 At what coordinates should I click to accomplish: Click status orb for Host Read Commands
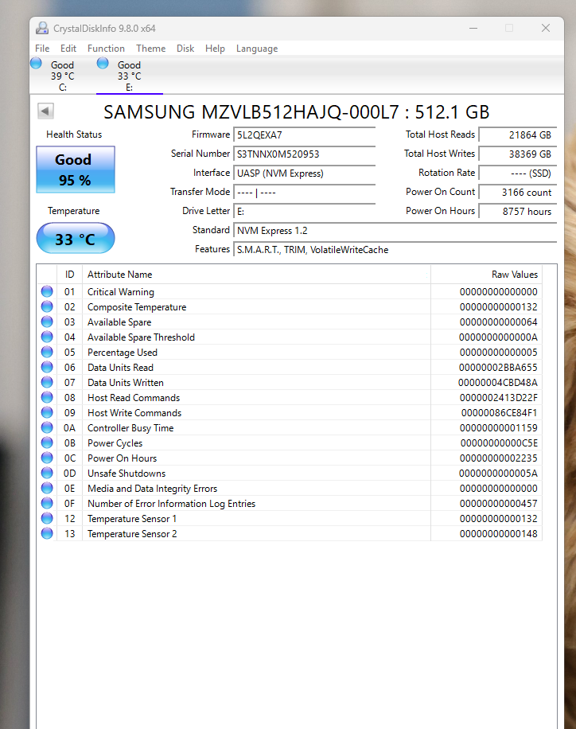tap(47, 397)
